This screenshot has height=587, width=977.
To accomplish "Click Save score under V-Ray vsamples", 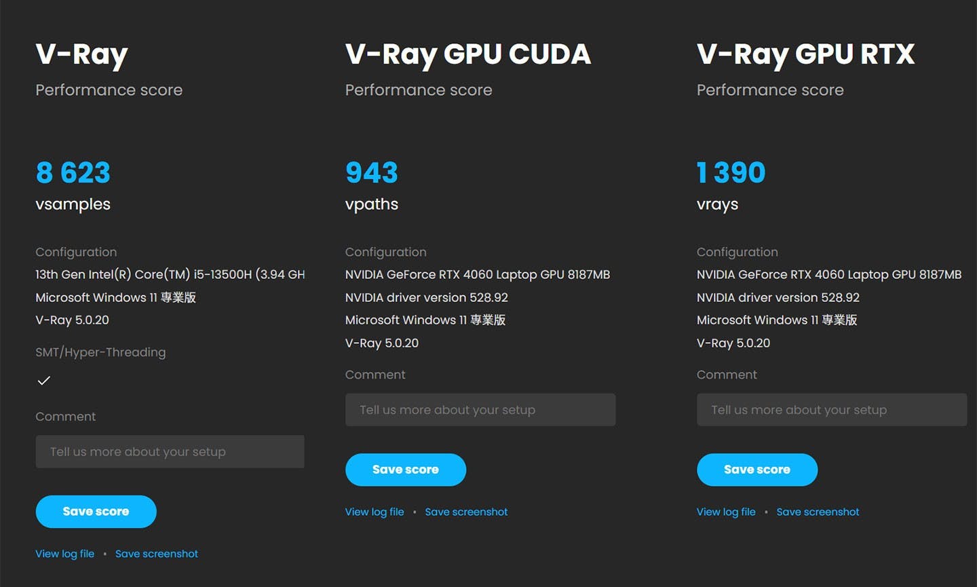I will [96, 512].
